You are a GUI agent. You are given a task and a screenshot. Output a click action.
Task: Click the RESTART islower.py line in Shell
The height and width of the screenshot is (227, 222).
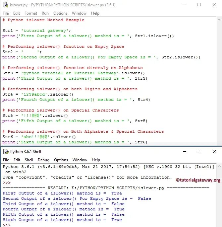coord(106,188)
